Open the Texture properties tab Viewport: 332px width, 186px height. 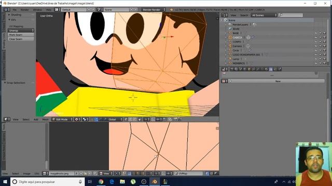tap(271, 69)
